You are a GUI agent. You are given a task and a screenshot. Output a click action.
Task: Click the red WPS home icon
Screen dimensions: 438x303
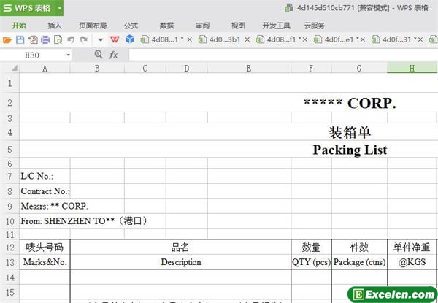click(115, 39)
